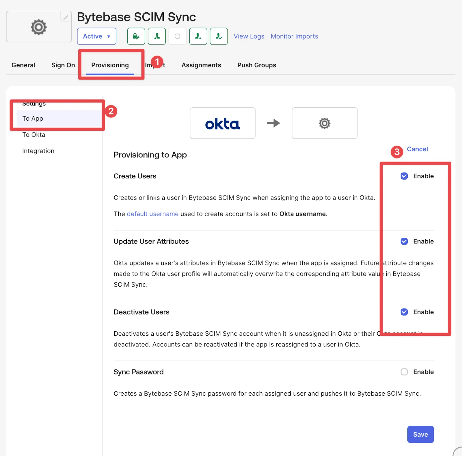Toggle the Deactivate Users Enable checkbox
Screen dimensions: 462x456
[x=404, y=312]
